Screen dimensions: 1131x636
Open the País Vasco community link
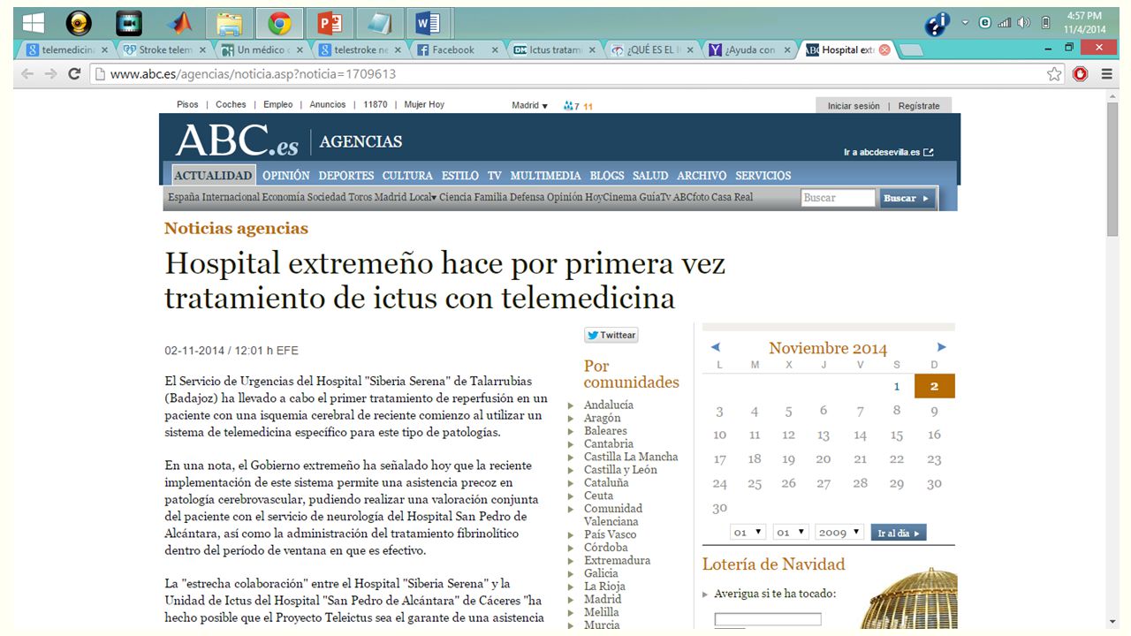coord(610,534)
